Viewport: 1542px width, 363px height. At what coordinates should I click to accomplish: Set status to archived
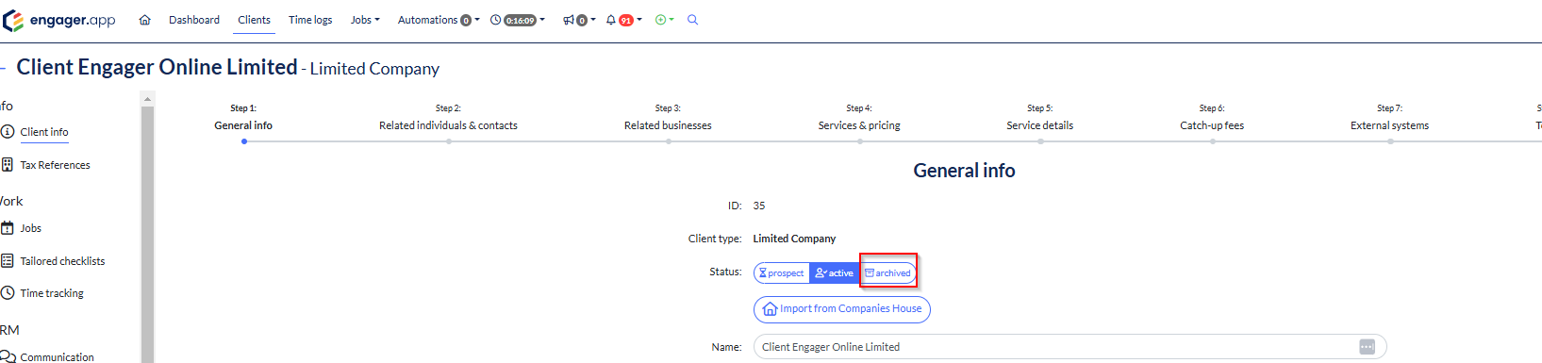pyautogui.click(x=887, y=273)
